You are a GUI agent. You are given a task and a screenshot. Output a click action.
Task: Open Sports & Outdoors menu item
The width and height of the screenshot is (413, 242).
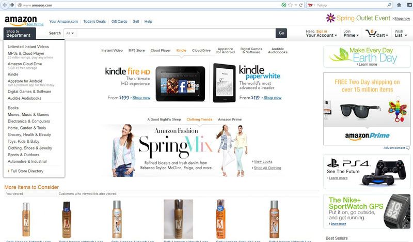[x=23, y=155]
